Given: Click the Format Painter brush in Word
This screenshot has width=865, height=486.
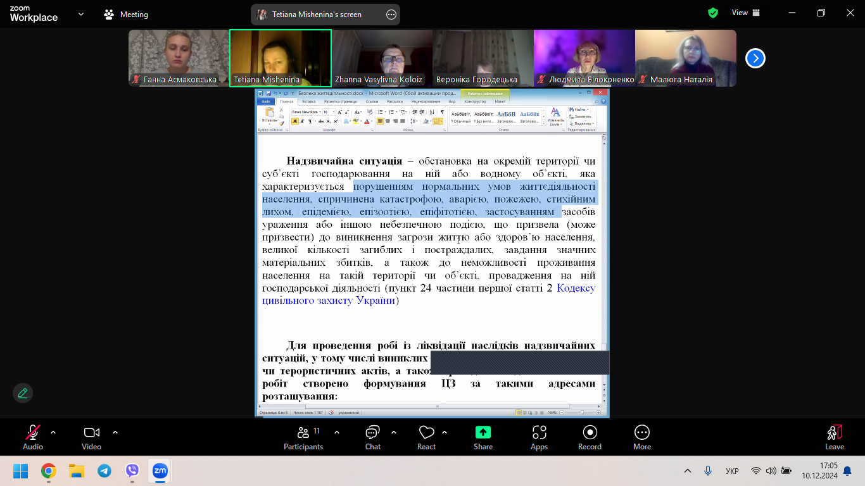Looking at the screenshot, I should pyautogui.click(x=282, y=123).
